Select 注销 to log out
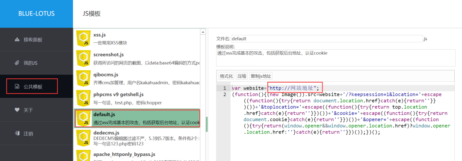This screenshot has width=462, height=161. point(36,134)
